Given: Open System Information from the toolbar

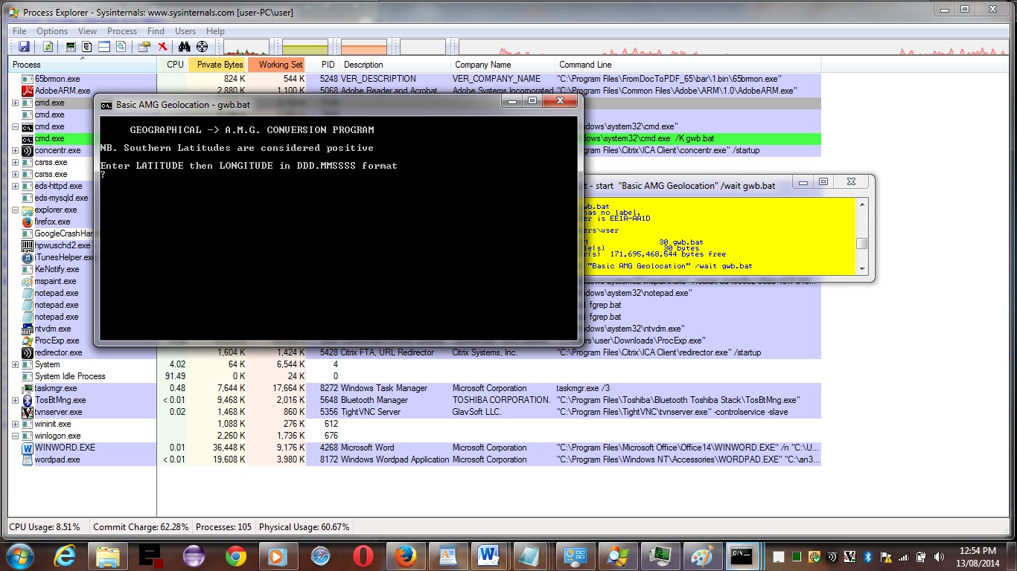Looking at the screenshot, I should point(71,47).
